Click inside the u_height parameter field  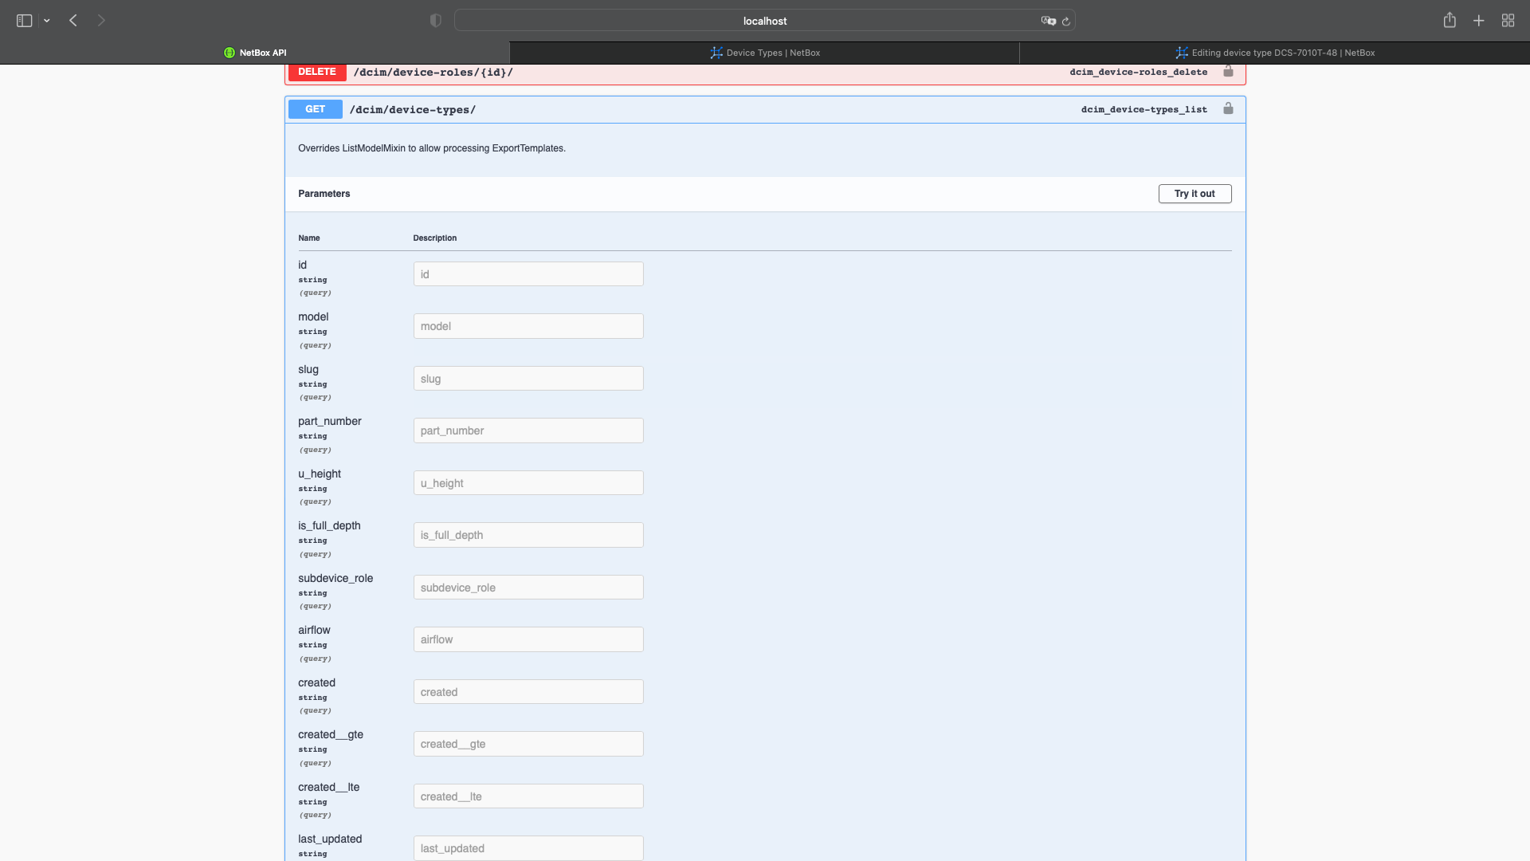(x=528, y=482)
